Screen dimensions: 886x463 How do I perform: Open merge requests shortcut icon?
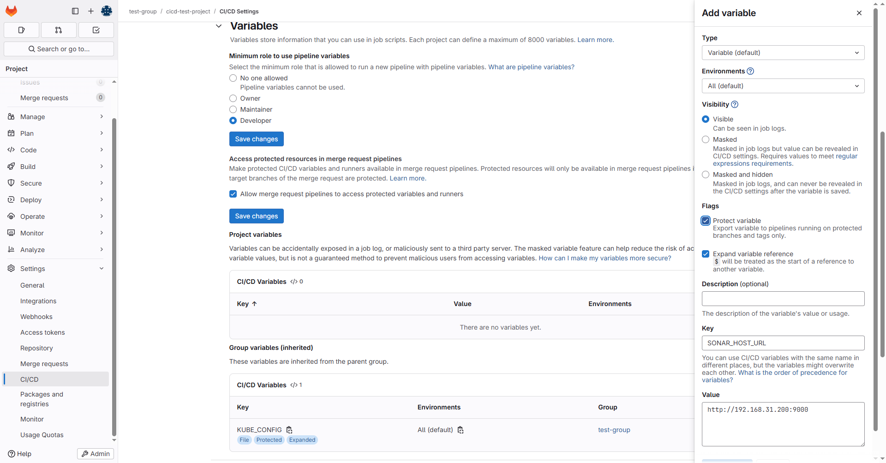click(59, 30)
